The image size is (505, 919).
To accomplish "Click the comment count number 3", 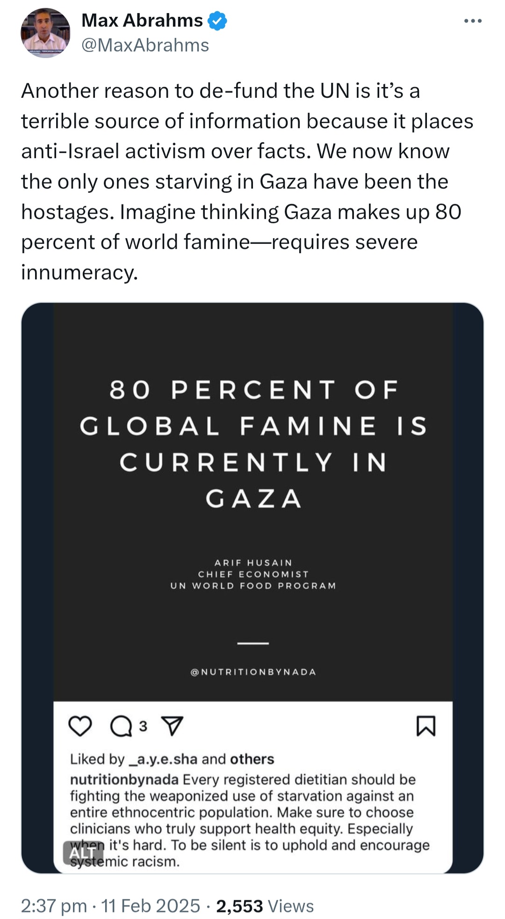I will pos(143,726).
